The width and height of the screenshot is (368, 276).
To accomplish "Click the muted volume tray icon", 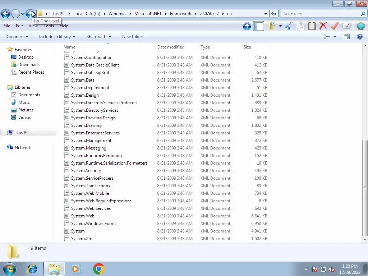I will [332, 269].
